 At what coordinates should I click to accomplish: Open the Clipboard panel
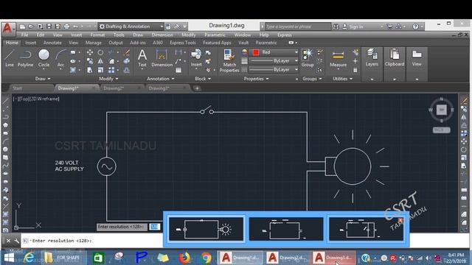395,57
